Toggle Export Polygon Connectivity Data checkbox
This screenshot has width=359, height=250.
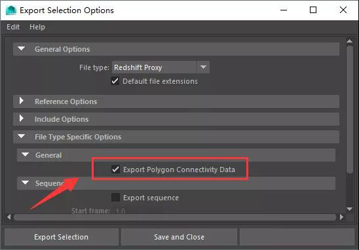(115, 170)
